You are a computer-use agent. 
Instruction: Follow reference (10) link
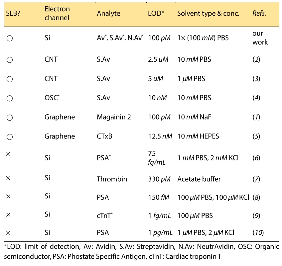coord(258,233)
